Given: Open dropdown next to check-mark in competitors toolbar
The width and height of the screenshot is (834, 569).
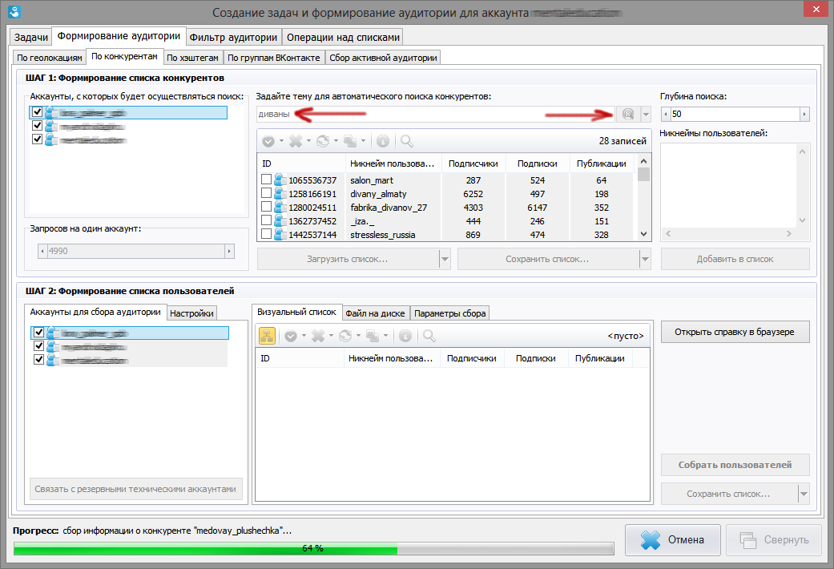Looking at the screenshot, I should pyautogui.click(x=281, y=141).
